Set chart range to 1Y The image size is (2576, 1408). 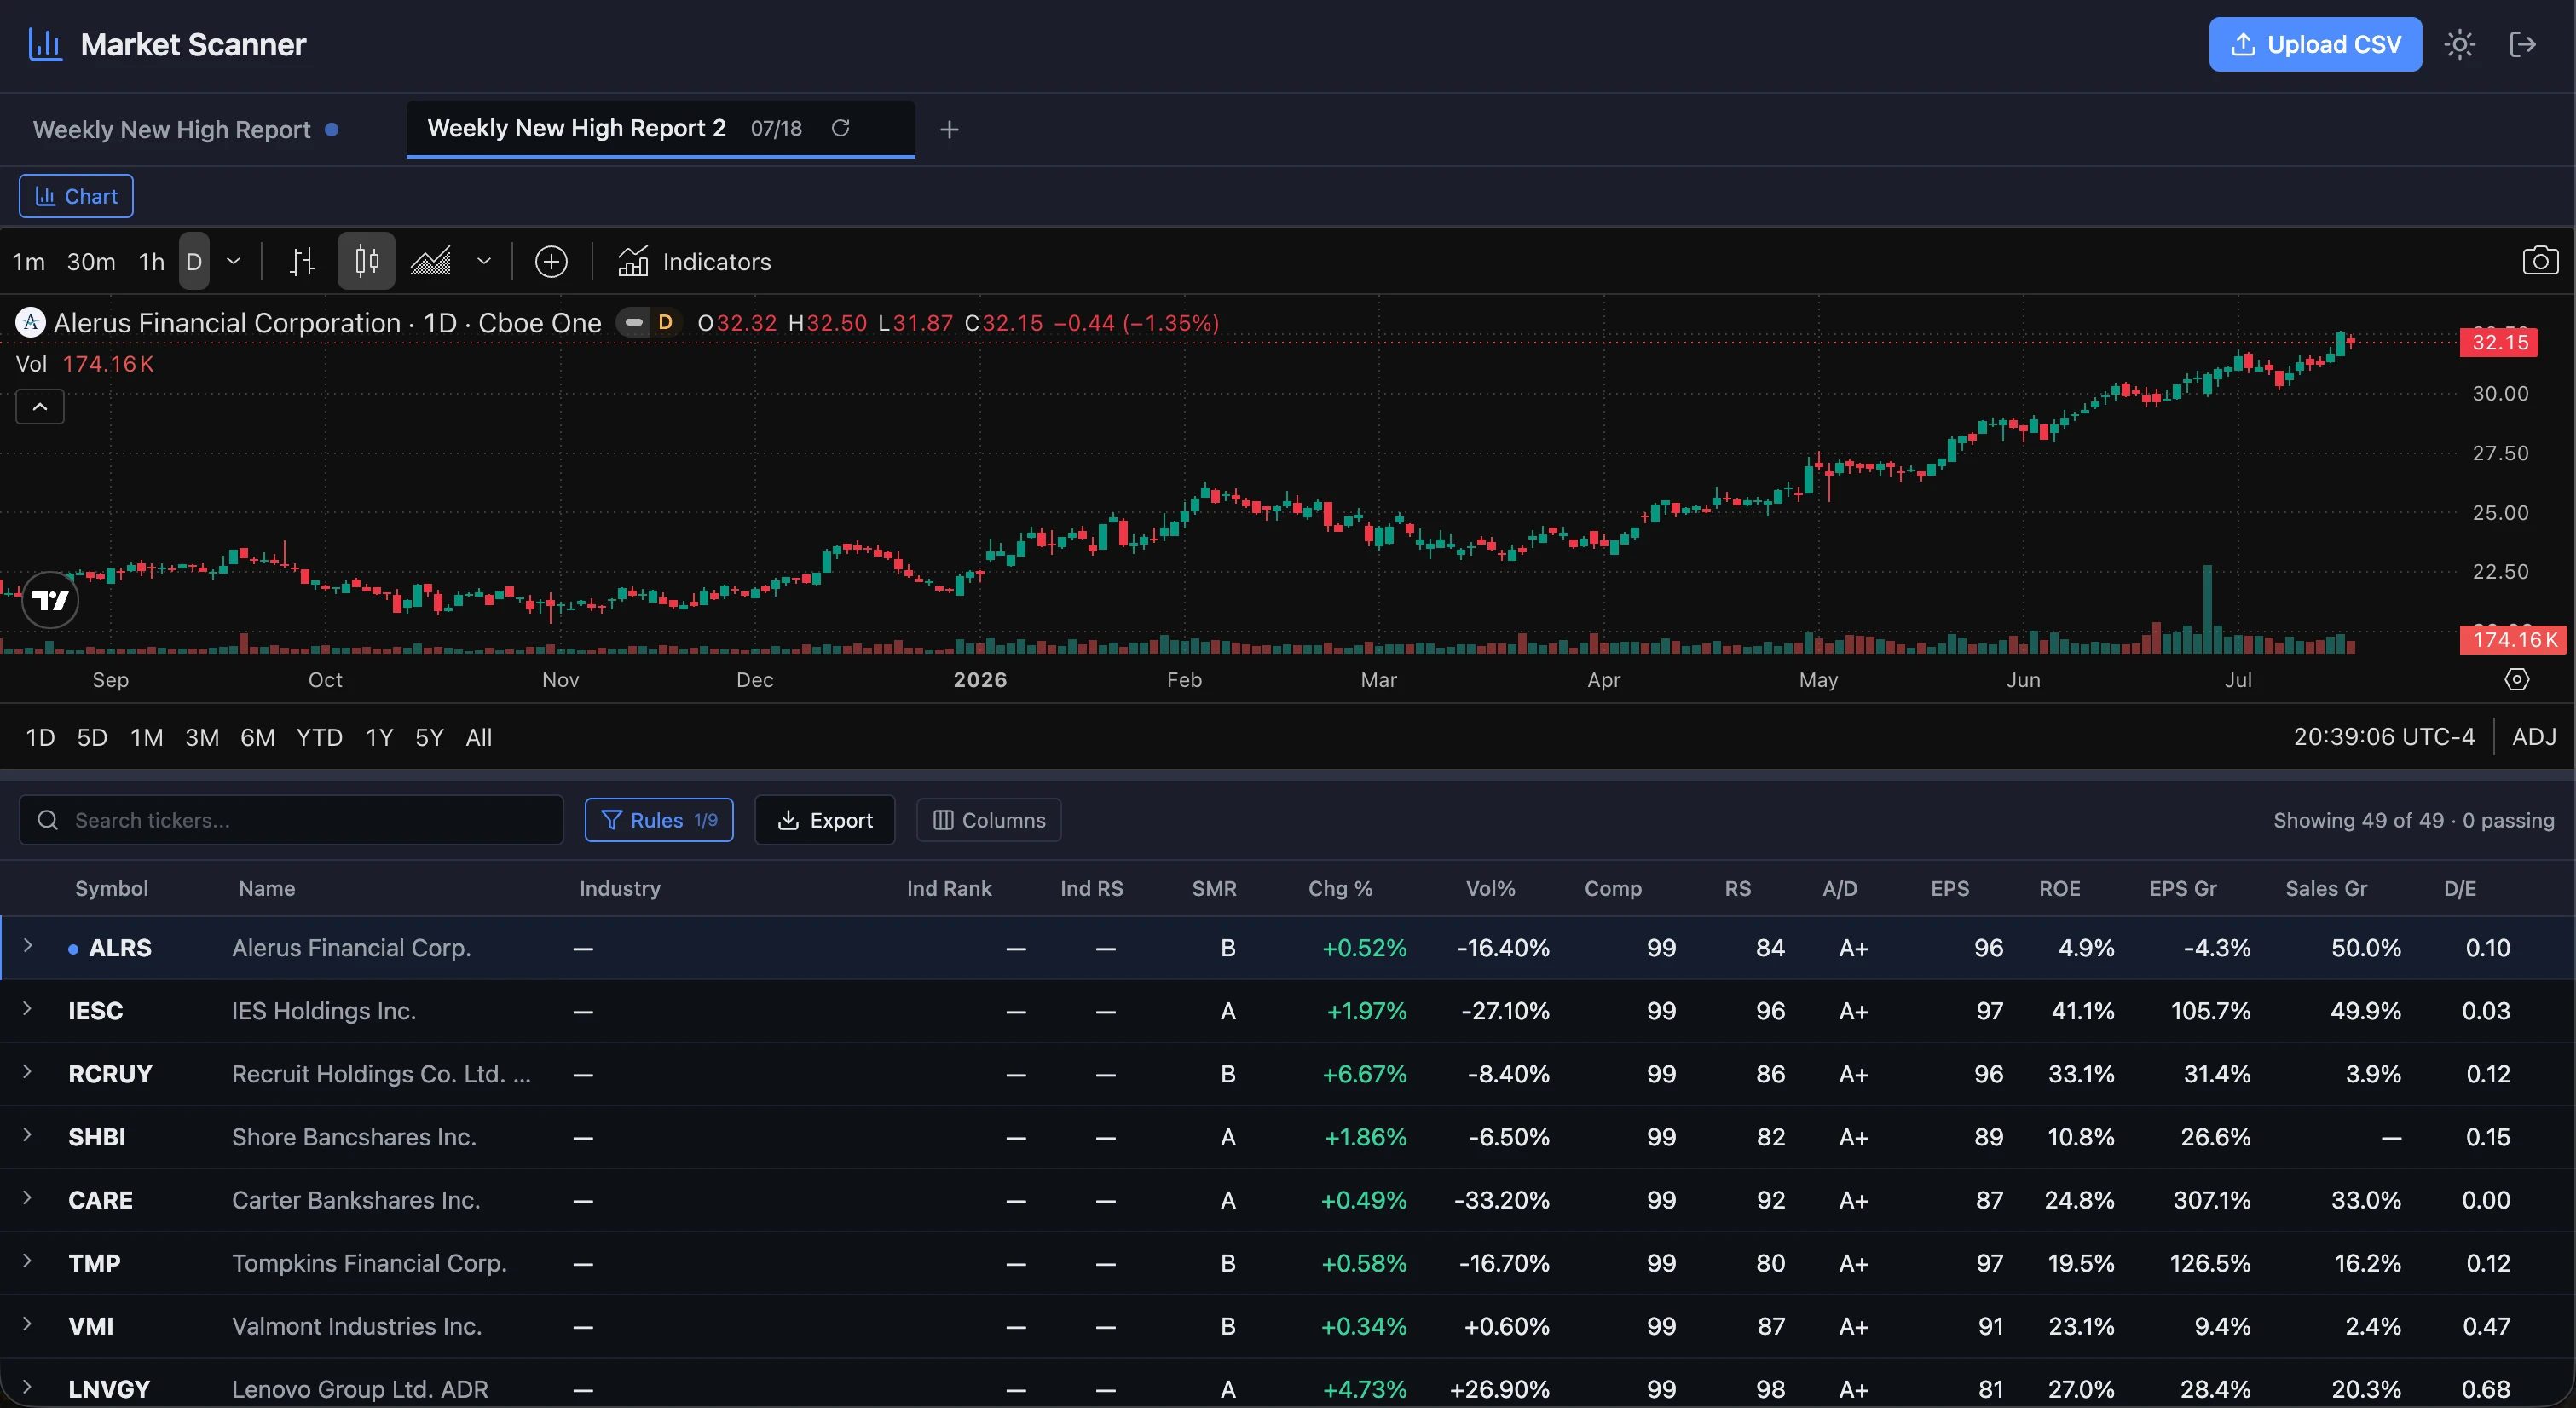(380, 738)
